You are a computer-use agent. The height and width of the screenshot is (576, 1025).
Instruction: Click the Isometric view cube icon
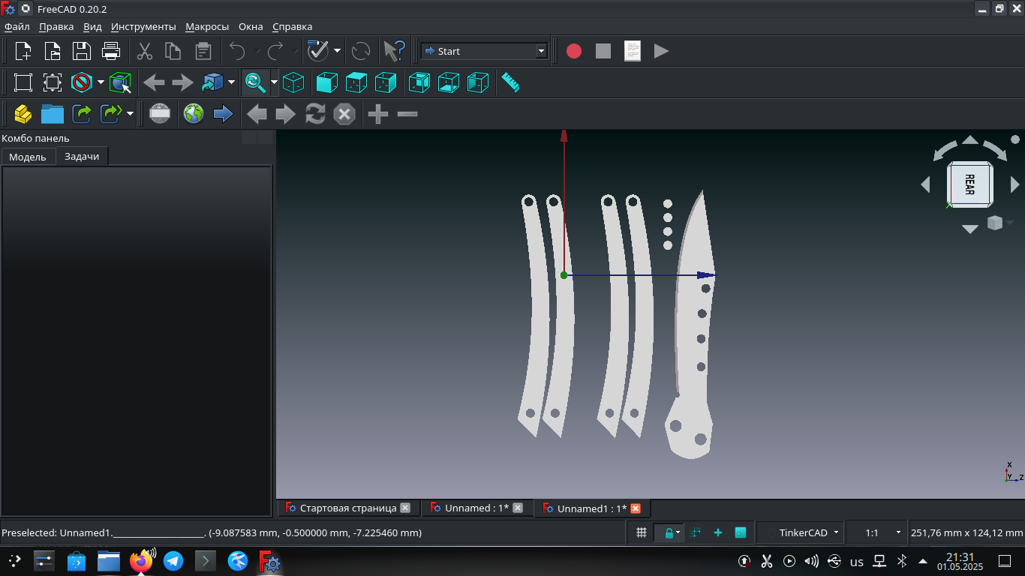click(293, 82)
